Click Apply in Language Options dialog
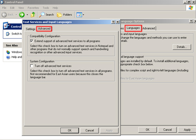The height and width of the screenshot is (140, 196). (x=187, y=129)
